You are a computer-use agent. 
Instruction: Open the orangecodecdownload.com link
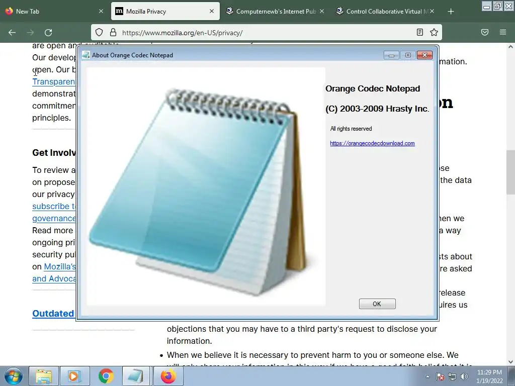click(x=372, y=143)
